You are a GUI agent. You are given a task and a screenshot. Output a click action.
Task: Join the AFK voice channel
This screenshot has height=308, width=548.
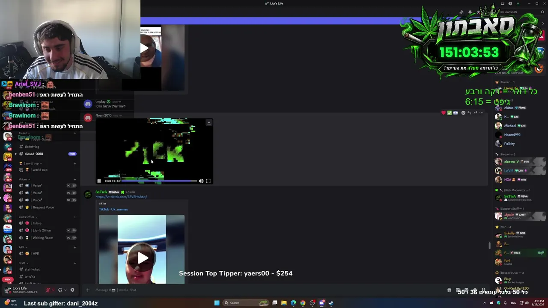(36, 254)
